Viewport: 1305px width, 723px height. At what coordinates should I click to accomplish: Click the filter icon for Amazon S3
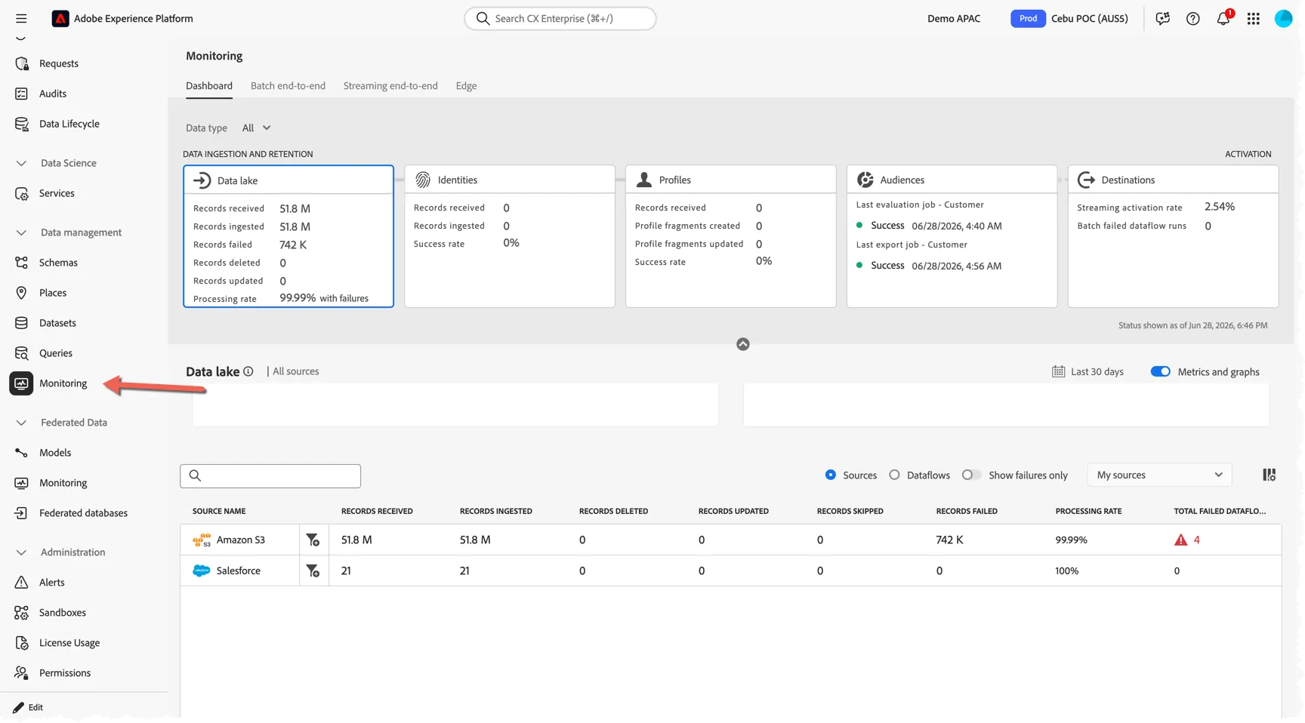pyautogui.click(x=313, y=540)
